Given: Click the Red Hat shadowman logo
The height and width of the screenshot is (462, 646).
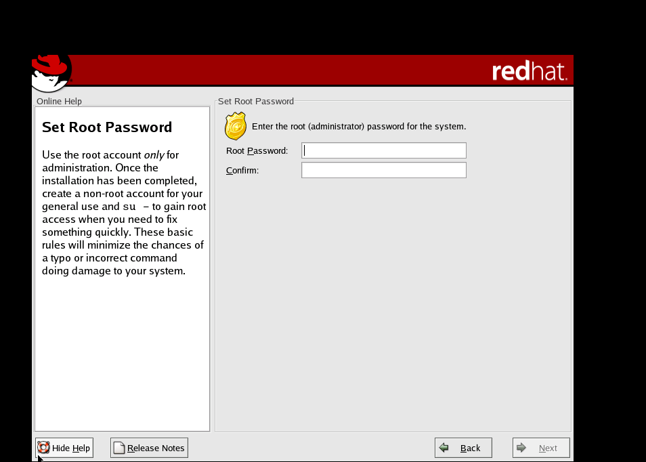Looking at the screenshot, I should pyautogui.click(x=52, y=72).
